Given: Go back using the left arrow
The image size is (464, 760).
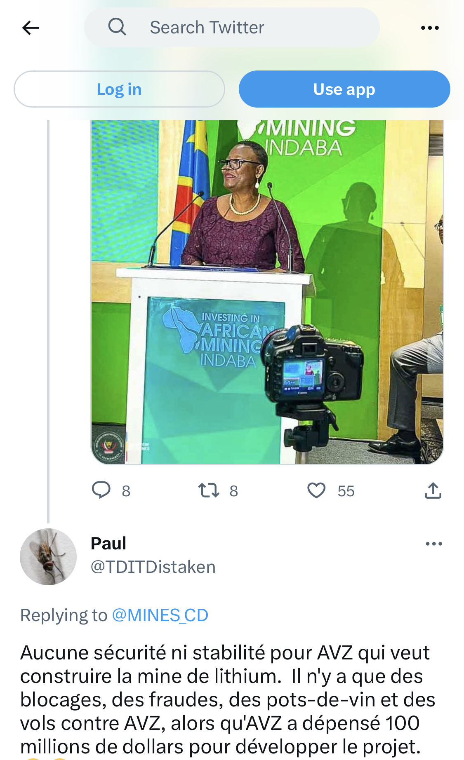Looking at the screenshot, I should [31, 28].
